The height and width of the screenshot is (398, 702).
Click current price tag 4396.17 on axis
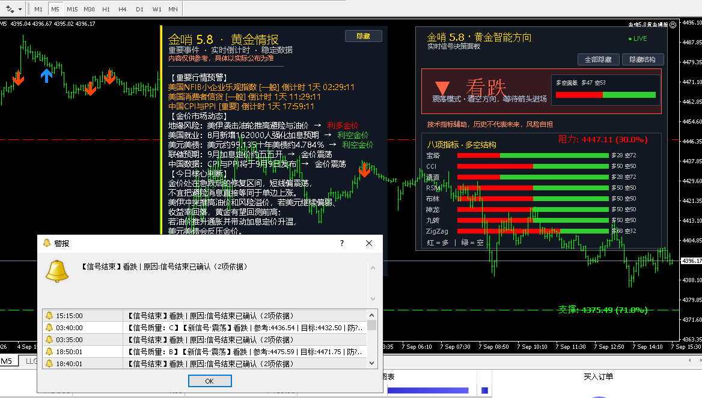[691, 261]
